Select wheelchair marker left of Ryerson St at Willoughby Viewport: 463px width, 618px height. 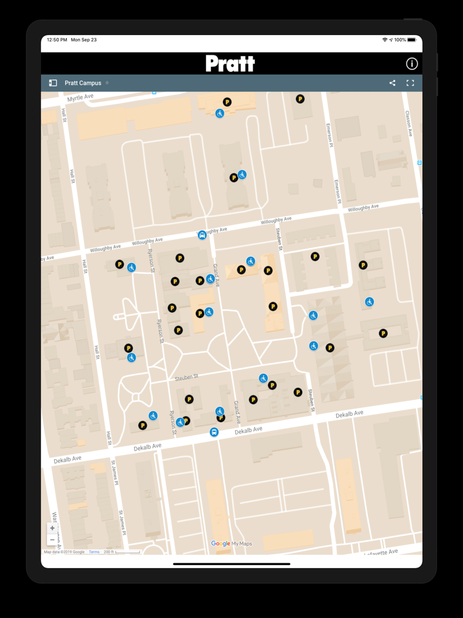coord(131,267)
